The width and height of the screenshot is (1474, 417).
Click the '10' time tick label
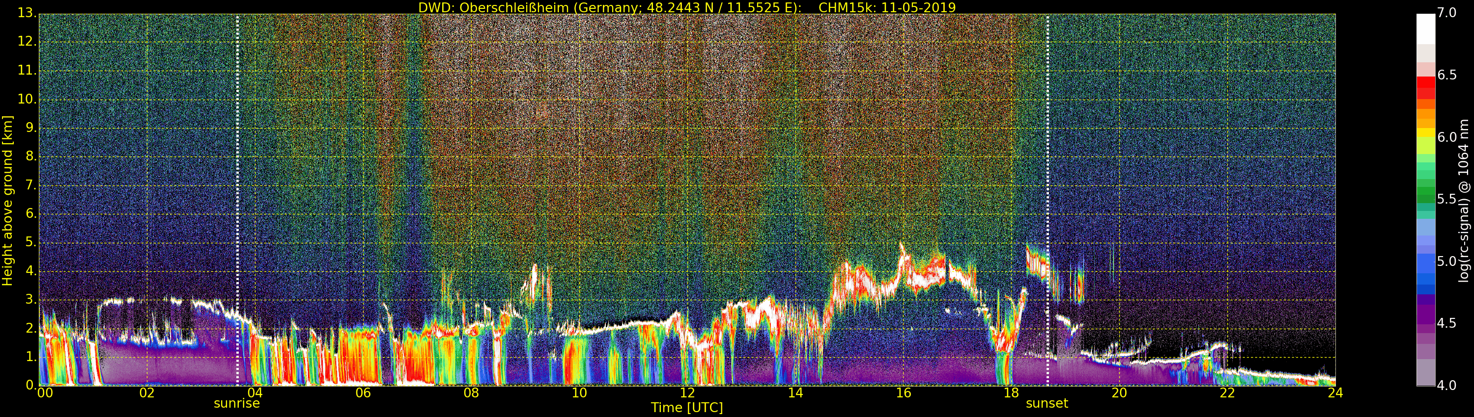[579, 393]
